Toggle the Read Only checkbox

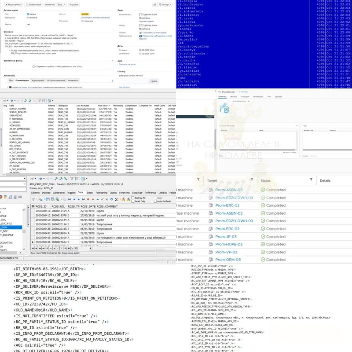pos(133,202)
